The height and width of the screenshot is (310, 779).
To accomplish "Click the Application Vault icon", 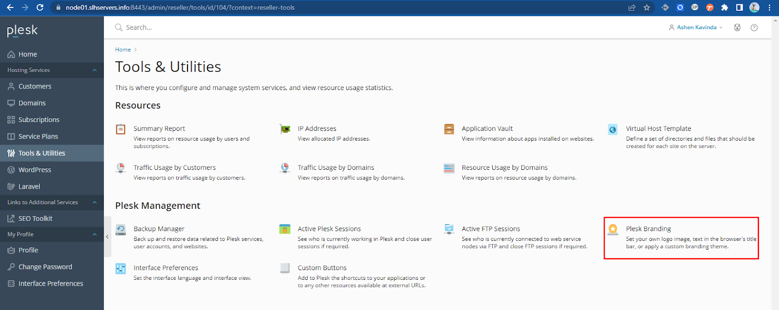I will tap(449, 129).
